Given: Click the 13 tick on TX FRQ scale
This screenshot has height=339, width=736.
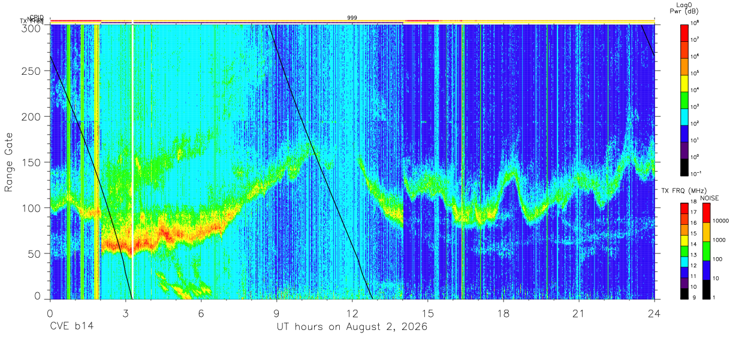Looking at the screenshot, I should tap(694, 256).
